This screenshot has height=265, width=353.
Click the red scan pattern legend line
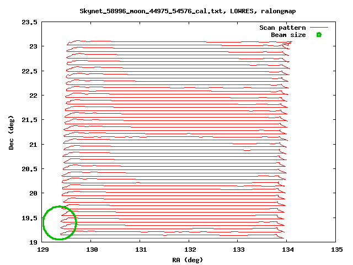(x=319, y=28)
